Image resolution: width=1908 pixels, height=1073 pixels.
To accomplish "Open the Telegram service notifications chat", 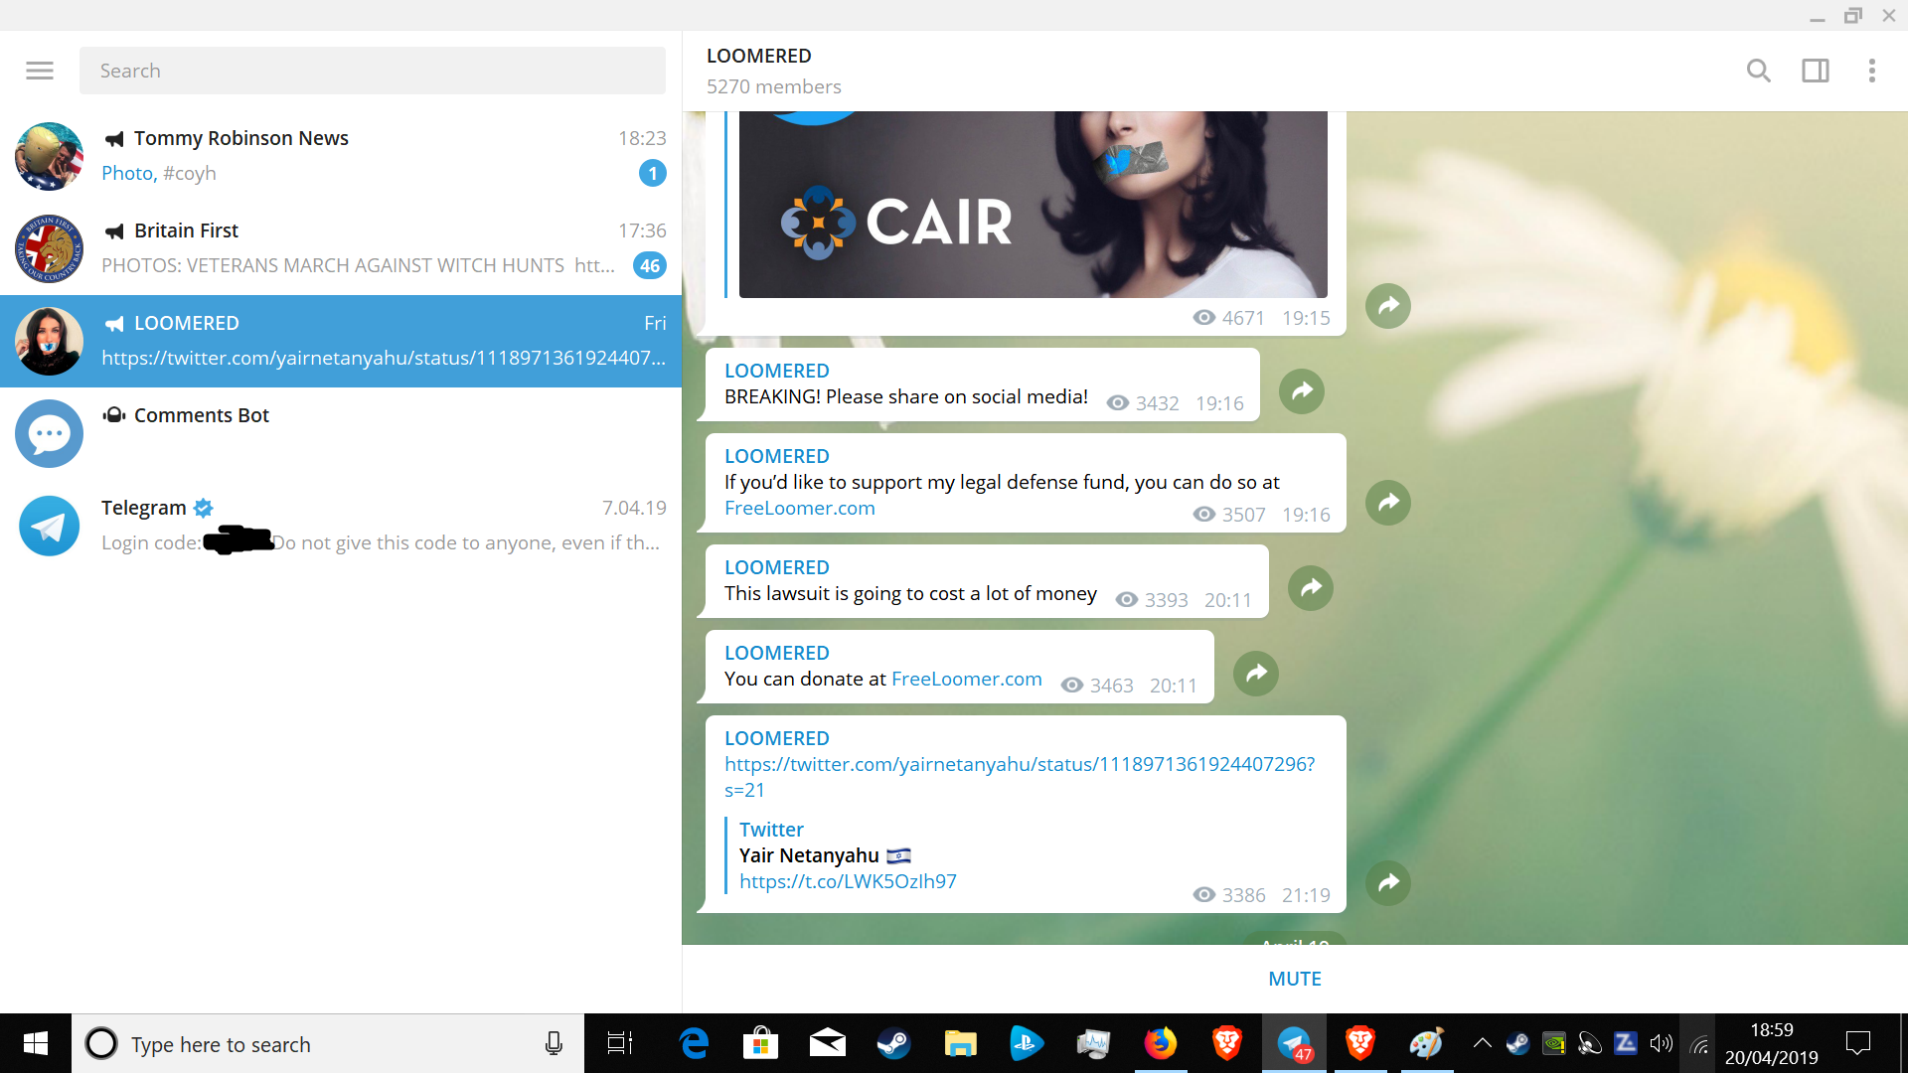I will click(x=341, y=526).
